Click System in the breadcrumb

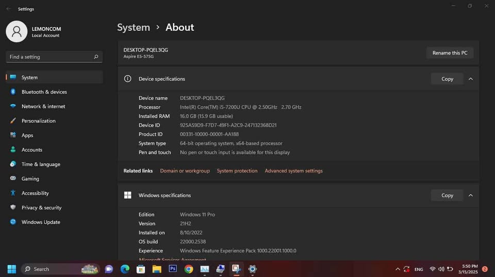pos(134,27)
